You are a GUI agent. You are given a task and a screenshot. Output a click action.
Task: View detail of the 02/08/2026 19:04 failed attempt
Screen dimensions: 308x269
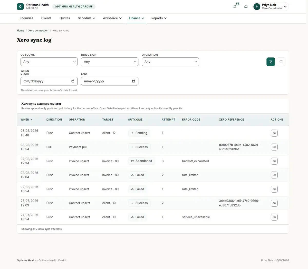(x=274, y=175)
